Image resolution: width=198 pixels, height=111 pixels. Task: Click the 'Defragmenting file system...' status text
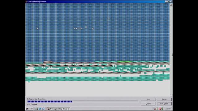(37, 99)
